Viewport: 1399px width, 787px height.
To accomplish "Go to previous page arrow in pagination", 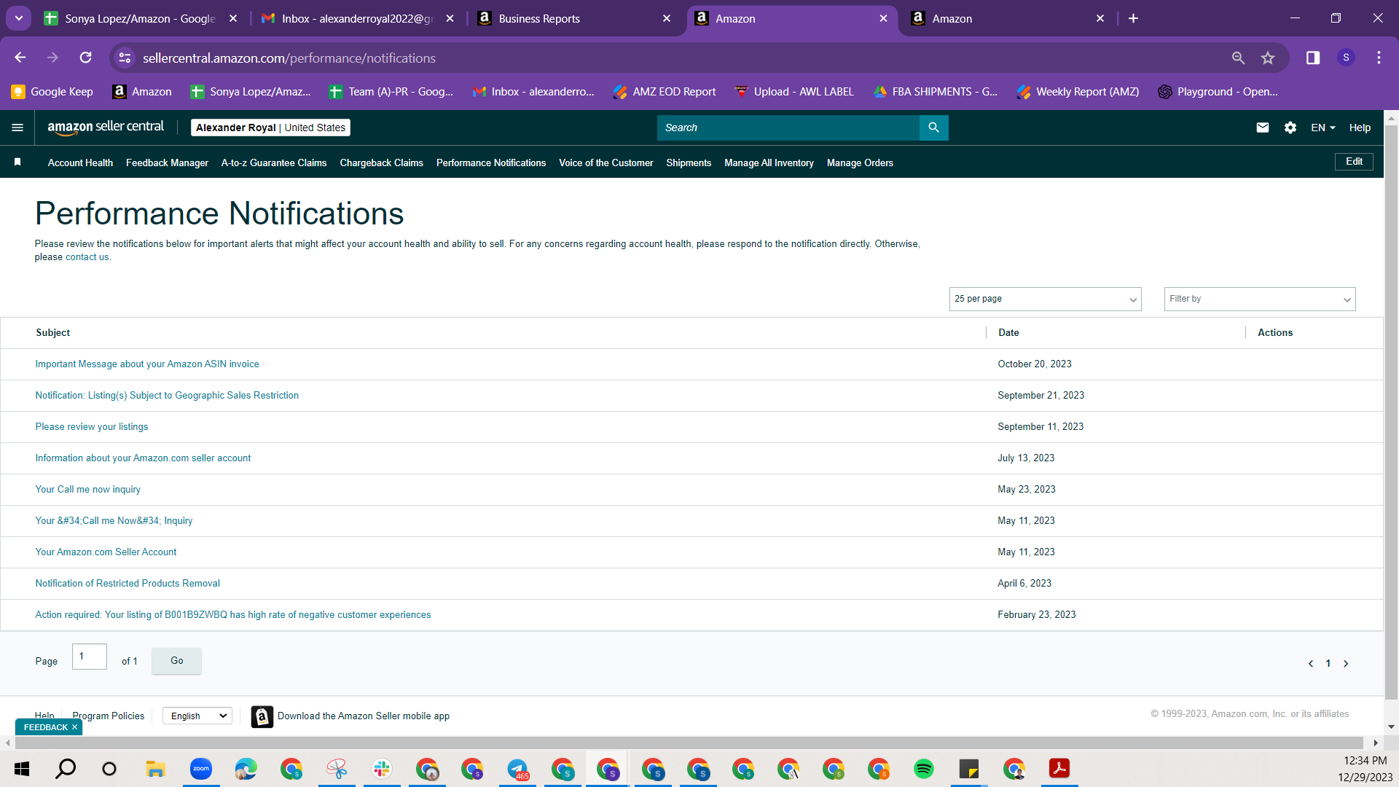I will [x=1311, y=664].
